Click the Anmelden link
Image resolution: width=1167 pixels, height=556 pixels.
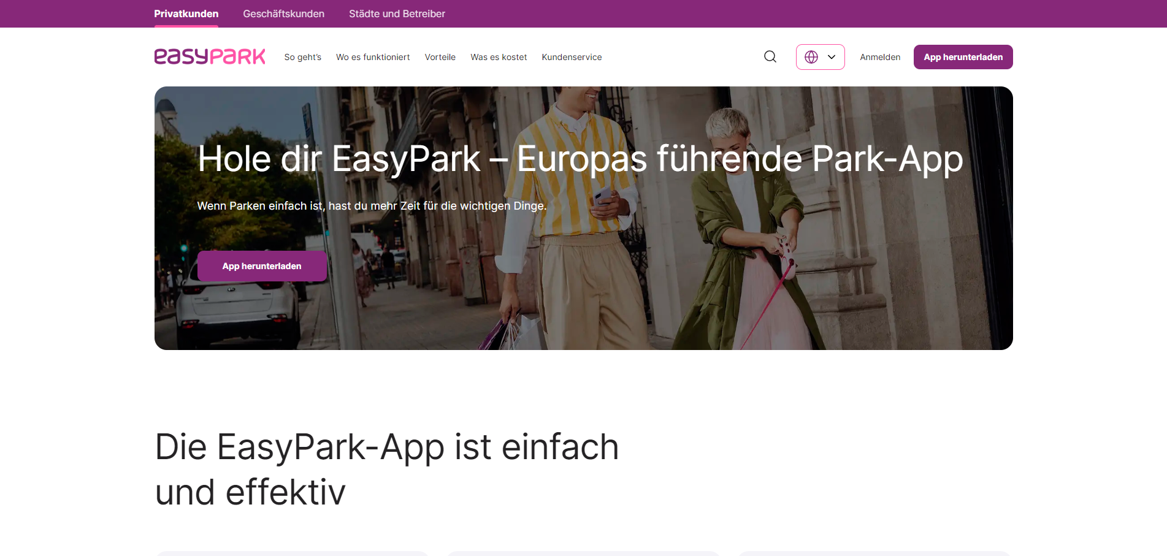[x=880, y=57]
